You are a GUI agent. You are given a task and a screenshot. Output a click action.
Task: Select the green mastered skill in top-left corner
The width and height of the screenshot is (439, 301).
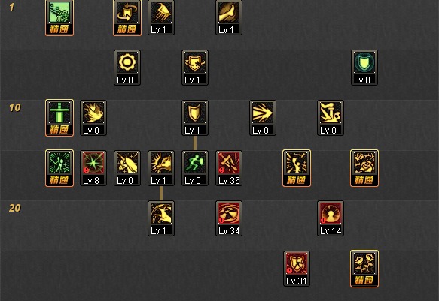(59, 17)
